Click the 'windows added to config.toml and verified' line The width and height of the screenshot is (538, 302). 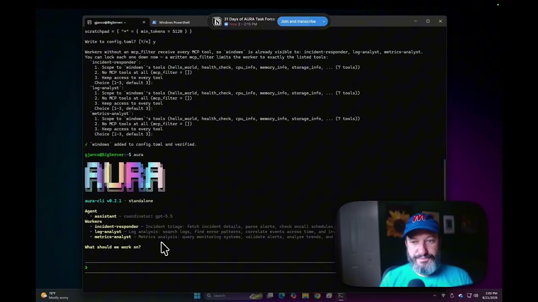coord(141,144)
